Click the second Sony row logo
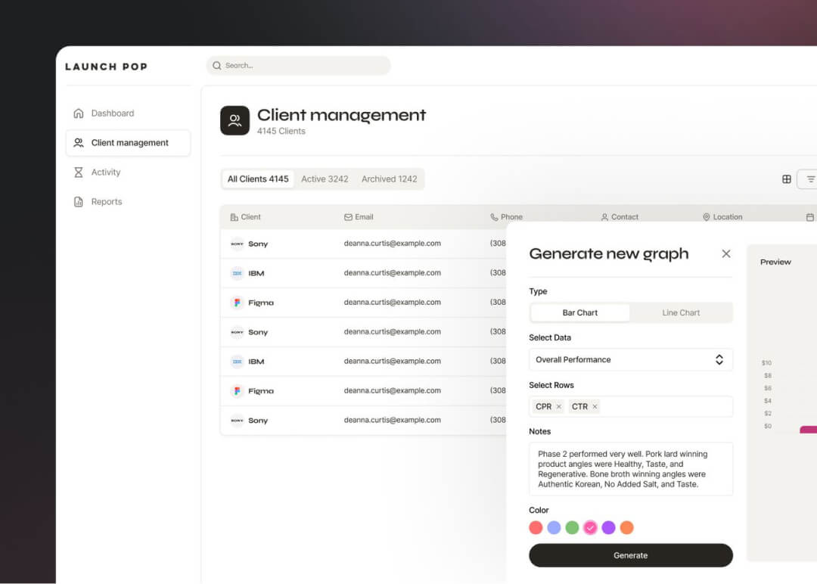817x584 pixels. coord(237,332)
